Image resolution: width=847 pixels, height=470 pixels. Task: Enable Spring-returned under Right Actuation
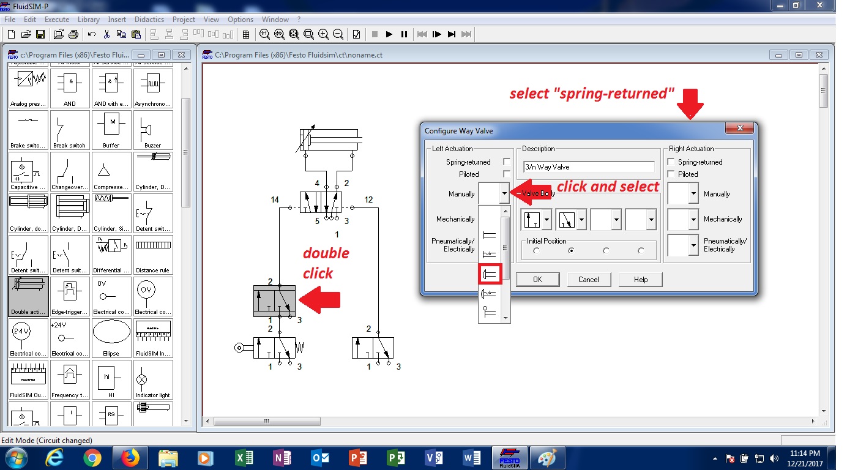coord(671,162)
